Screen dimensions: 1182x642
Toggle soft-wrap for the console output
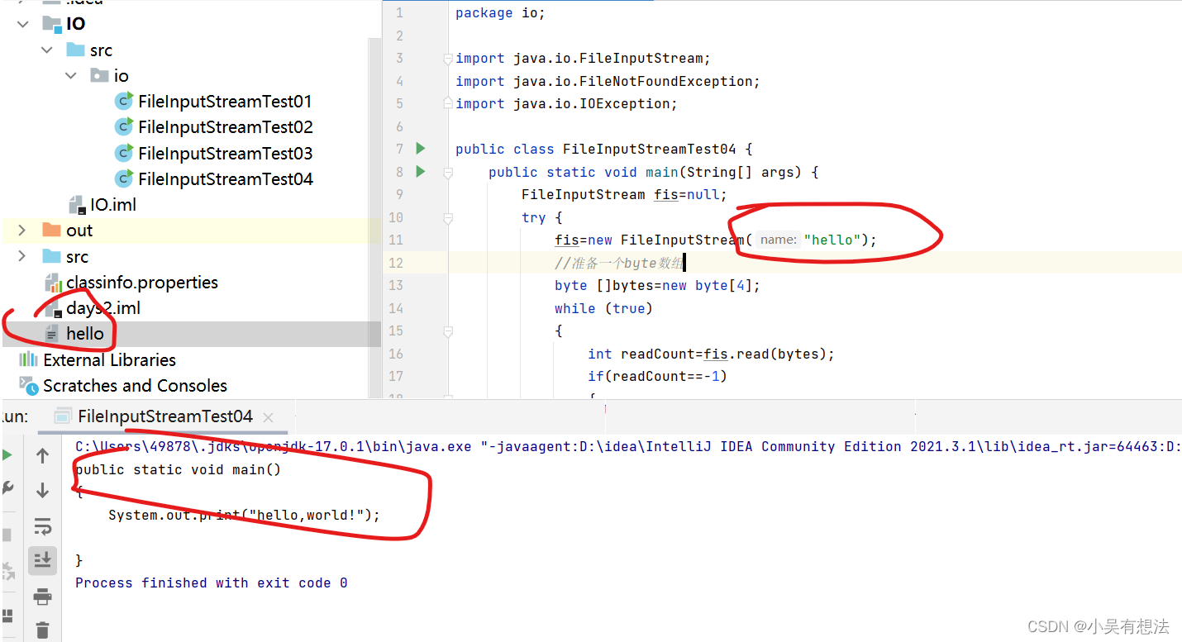click(42, 526)
